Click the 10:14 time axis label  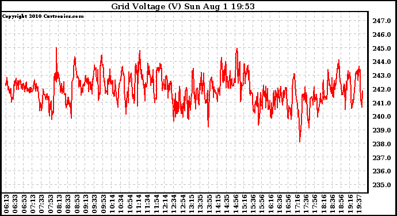coord(112,204)
